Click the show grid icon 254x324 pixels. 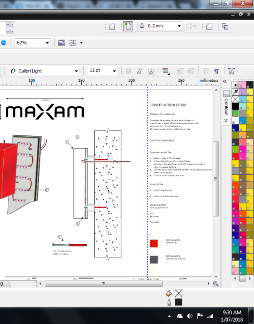pos(73,43)
